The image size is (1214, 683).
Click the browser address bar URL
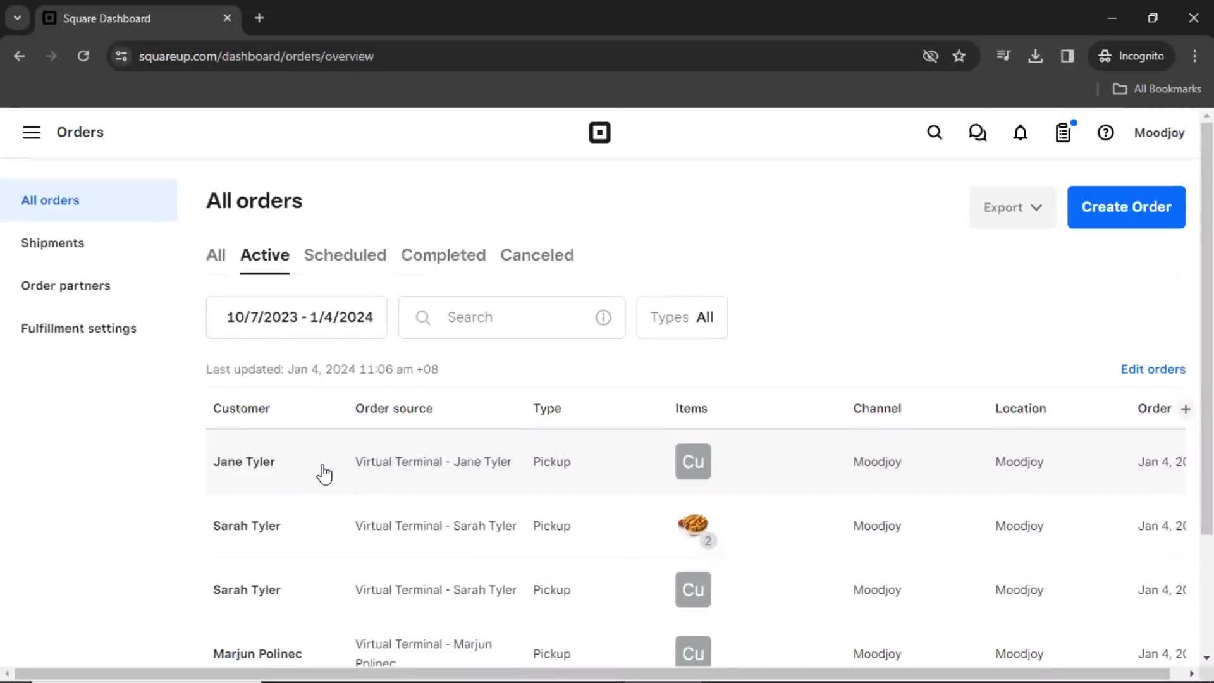(256, 56)
